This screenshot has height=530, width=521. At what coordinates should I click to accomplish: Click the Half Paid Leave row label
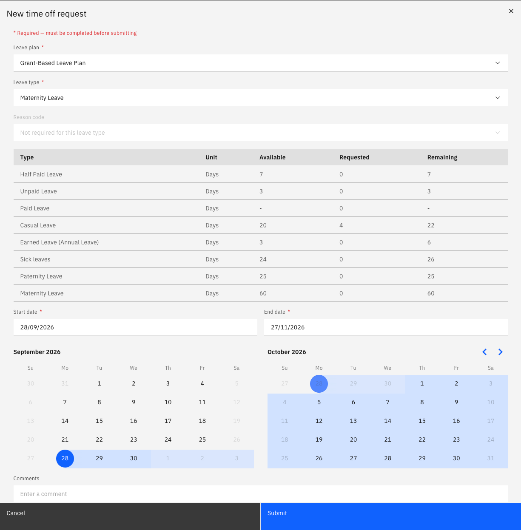tap(41, 174)
